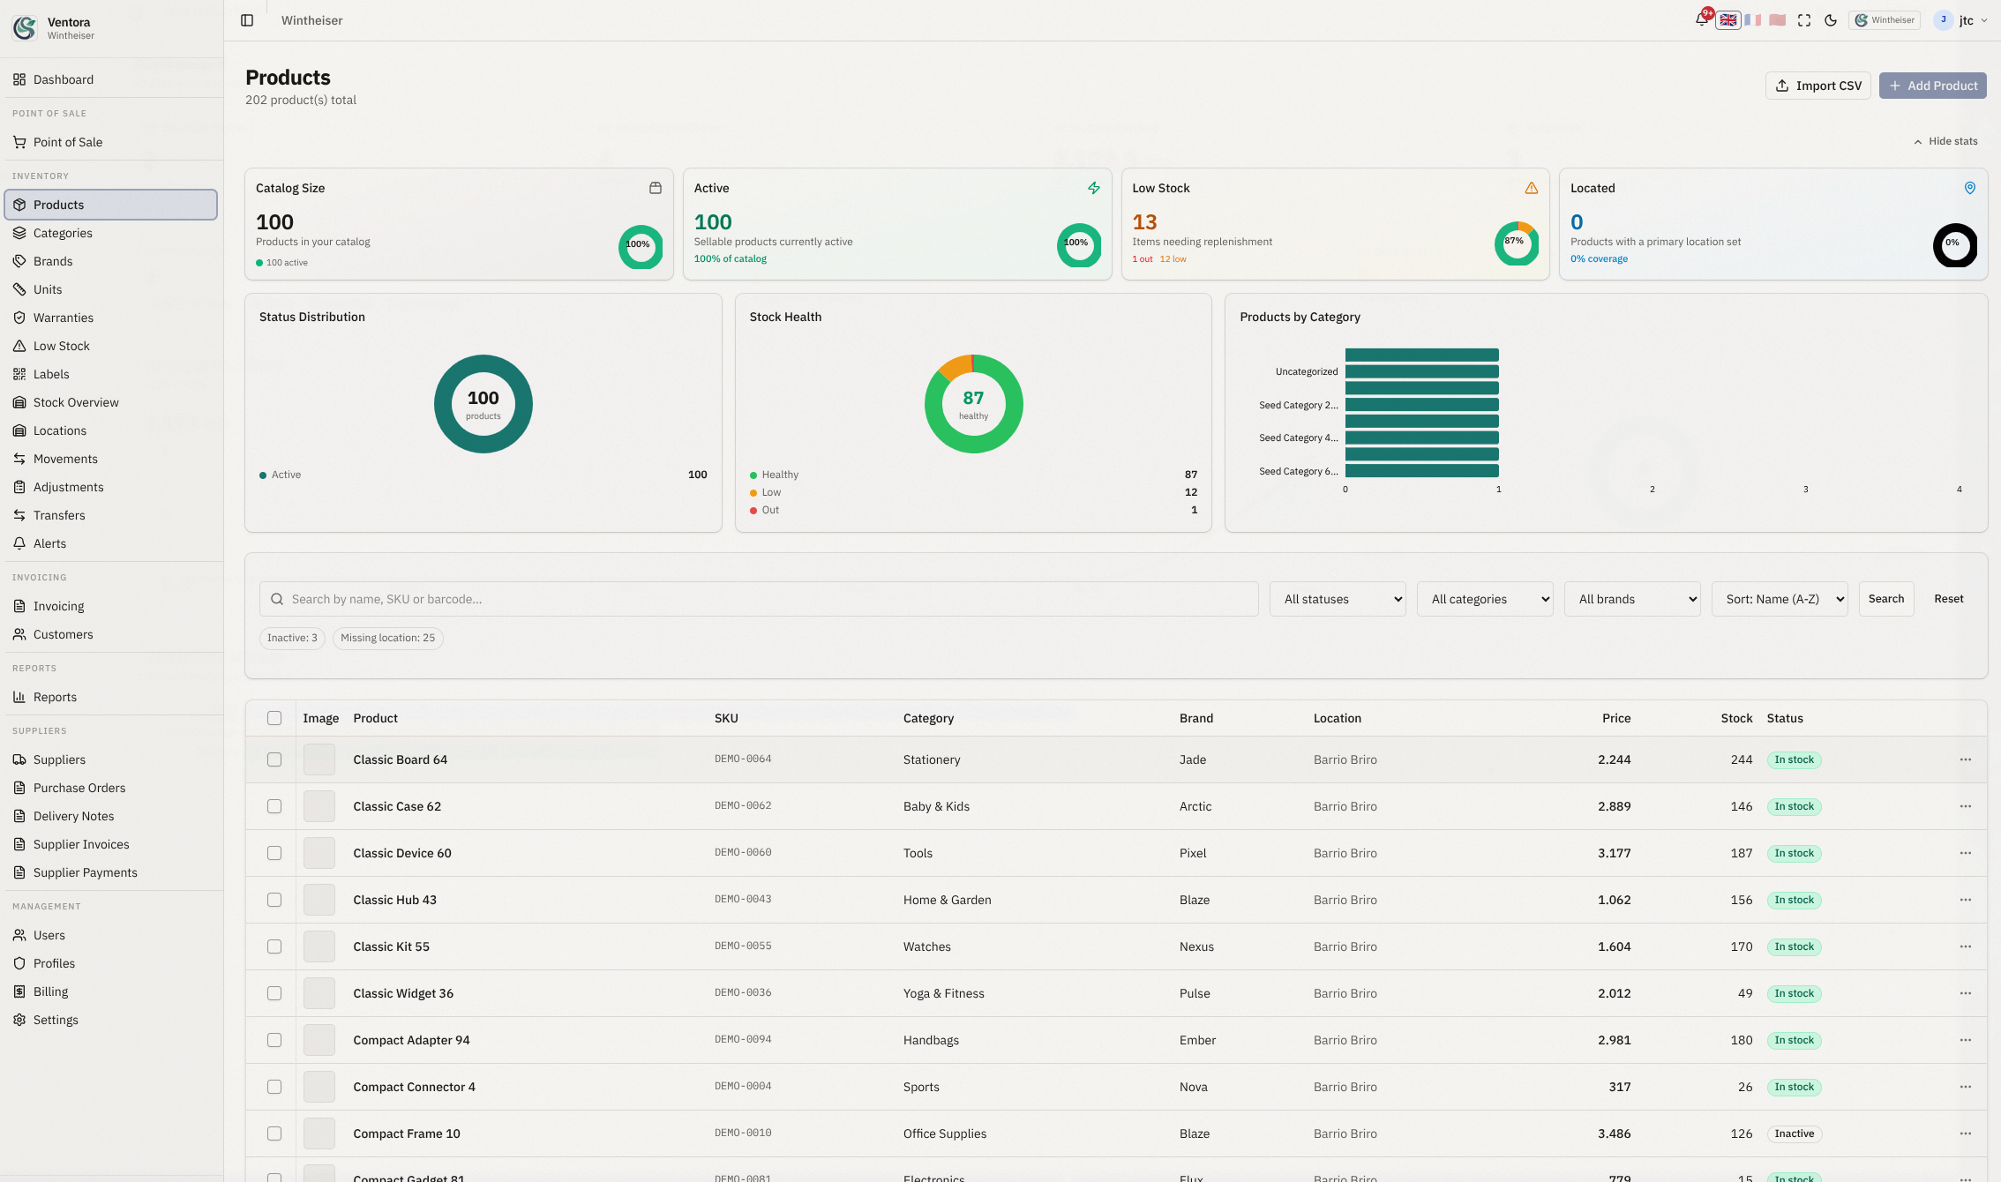The height and width of the screenshot is (1182, 2001).
Task: Select the checkbox for Classic Board 64
Action: (x=274, y=759)
